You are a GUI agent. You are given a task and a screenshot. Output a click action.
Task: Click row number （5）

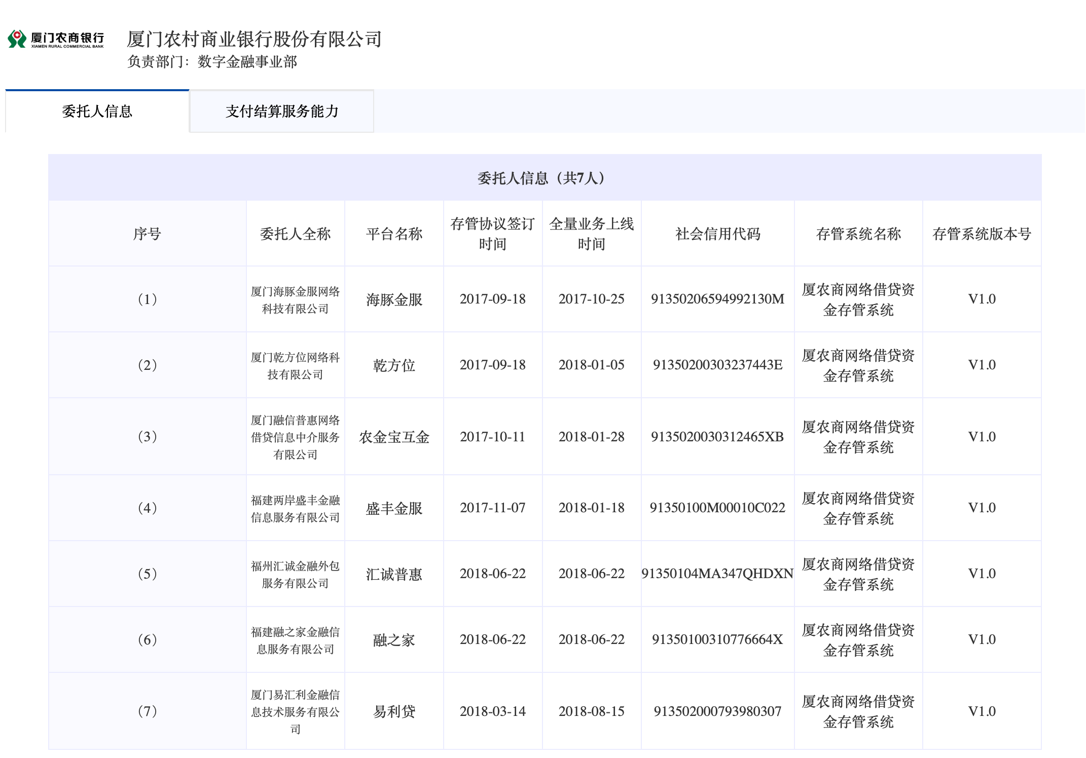(147, 574)
